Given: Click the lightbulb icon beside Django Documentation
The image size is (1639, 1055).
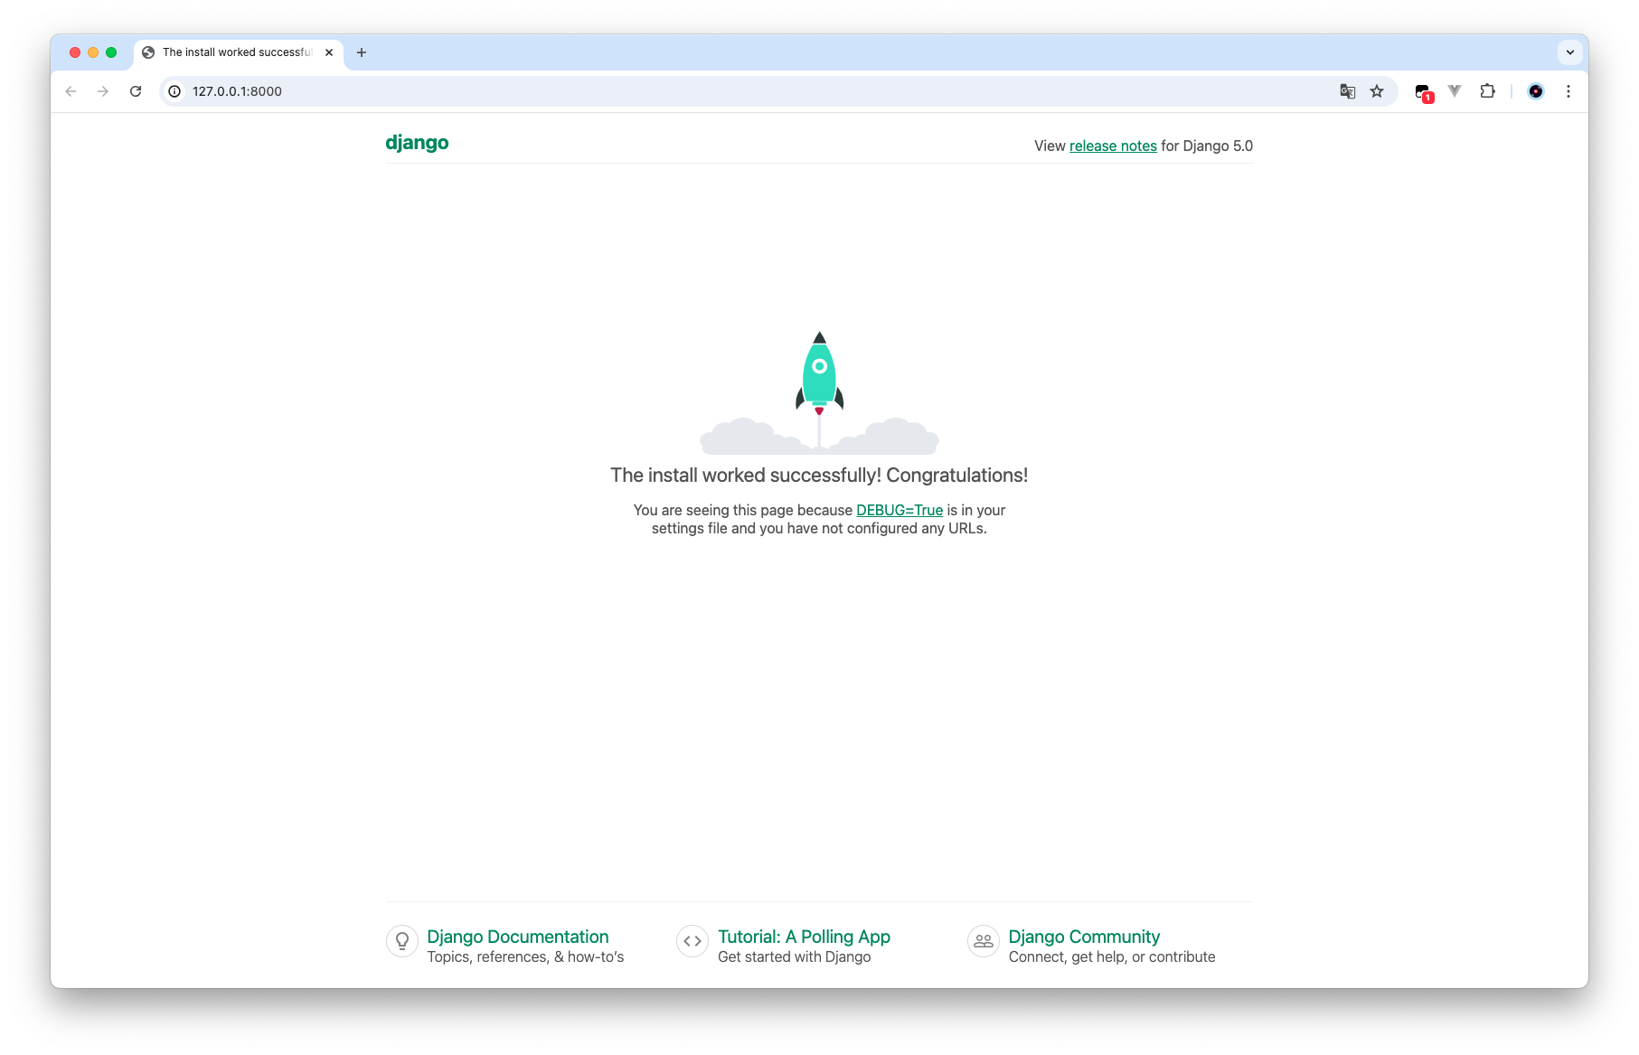Looking at the screenshot, I should coord(402,941).
